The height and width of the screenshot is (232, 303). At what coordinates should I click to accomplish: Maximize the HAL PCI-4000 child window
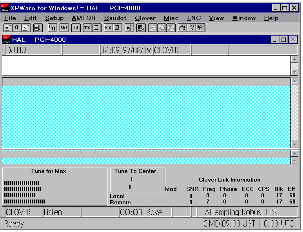(283, 40)
